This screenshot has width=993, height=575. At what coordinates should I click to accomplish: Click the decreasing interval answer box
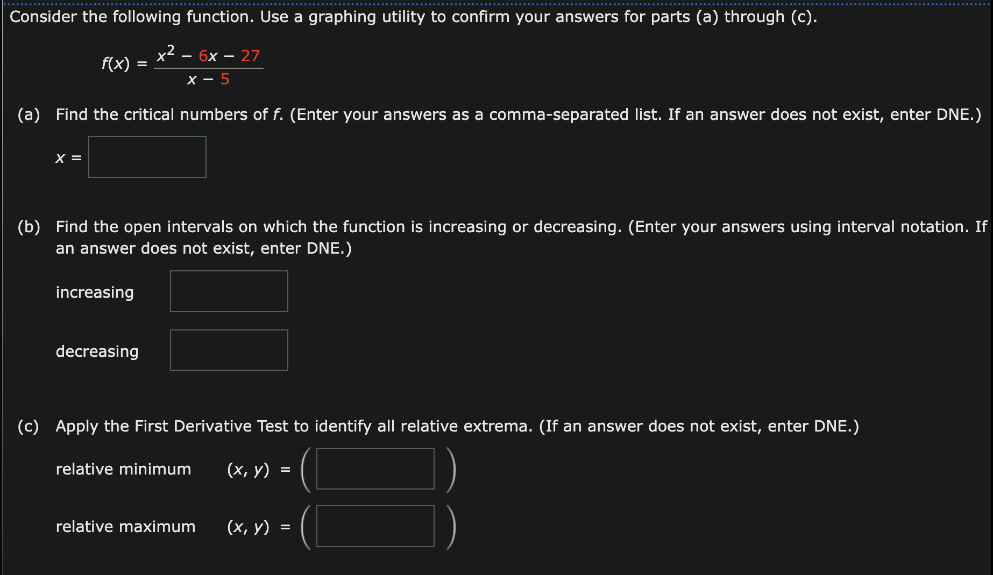coord(228,350)
